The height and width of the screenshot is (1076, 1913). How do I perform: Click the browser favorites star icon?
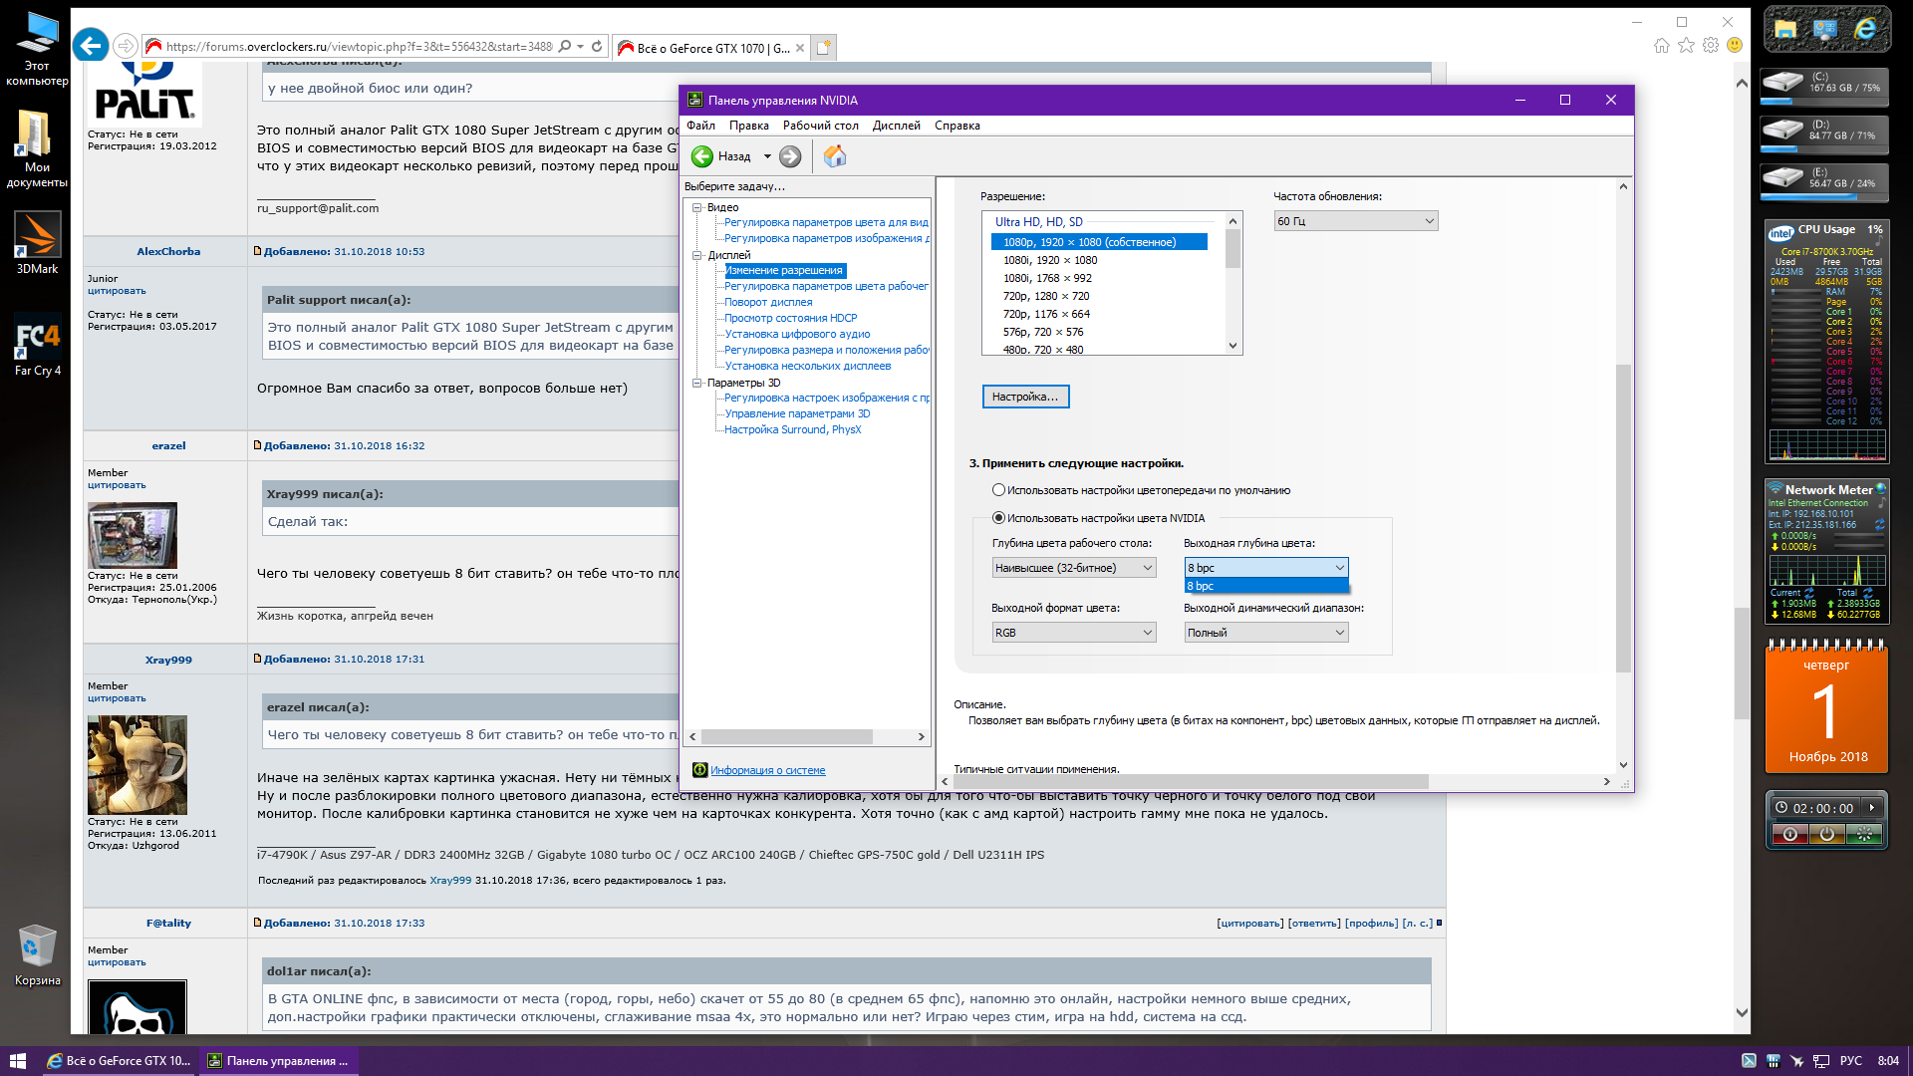tap(1686, 46)
